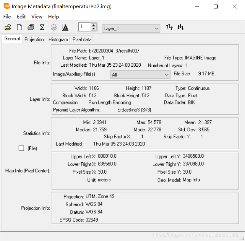Viewport: 245px width, 241px height.
Task: Select the General tab
Action: pos(12,39)
